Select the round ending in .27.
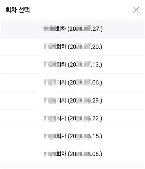145x169 pixels. (72, 29)
